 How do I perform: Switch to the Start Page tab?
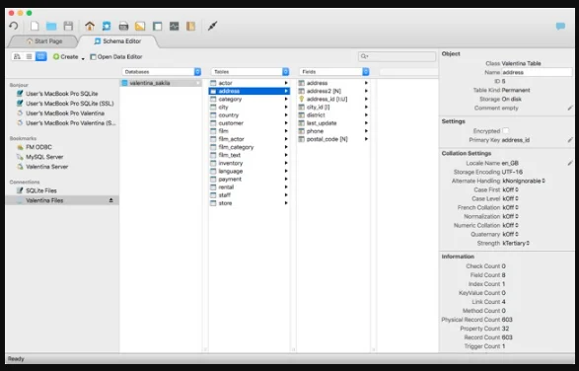pos(44,41)
